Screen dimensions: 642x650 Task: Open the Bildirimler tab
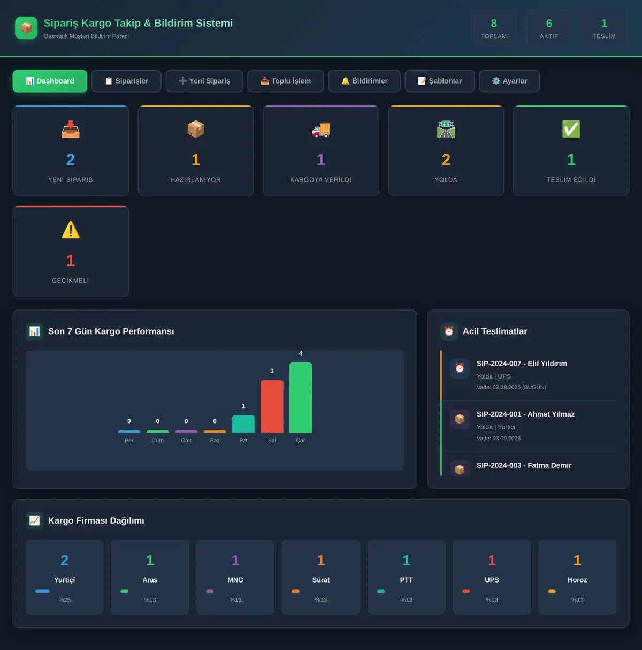(364, 81)
